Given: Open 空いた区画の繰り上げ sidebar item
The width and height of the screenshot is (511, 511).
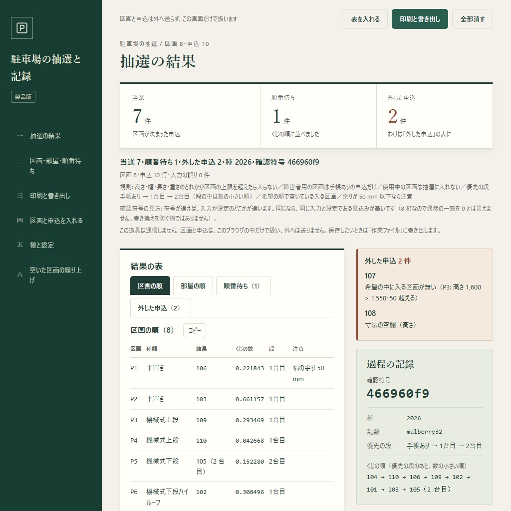Looking at the screenshot, I should (x=51, y=275).
